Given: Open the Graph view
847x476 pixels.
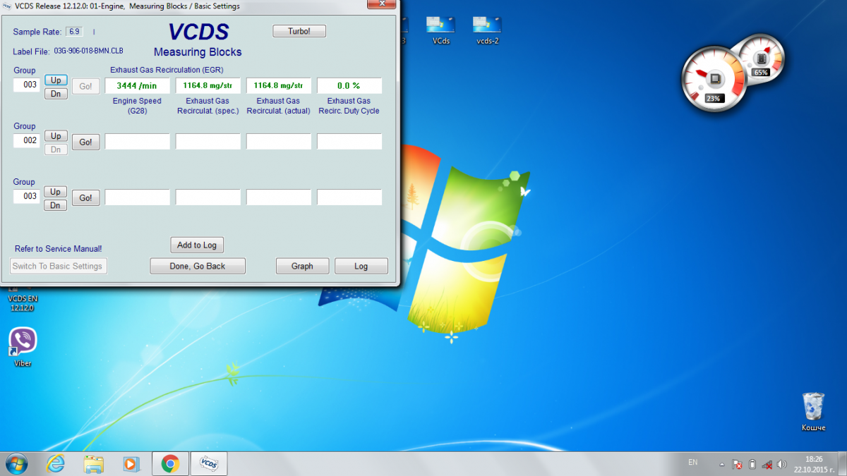Looking at the screenshot, I should coord(302,266).
